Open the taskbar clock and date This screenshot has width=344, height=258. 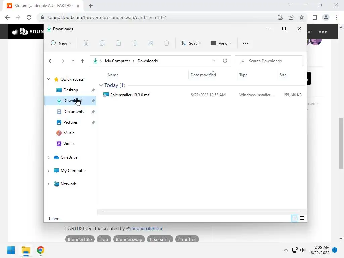[x=320, y=250]
